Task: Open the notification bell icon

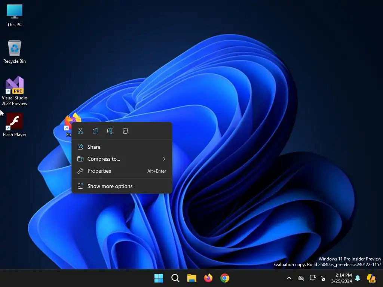Action: 358,278
